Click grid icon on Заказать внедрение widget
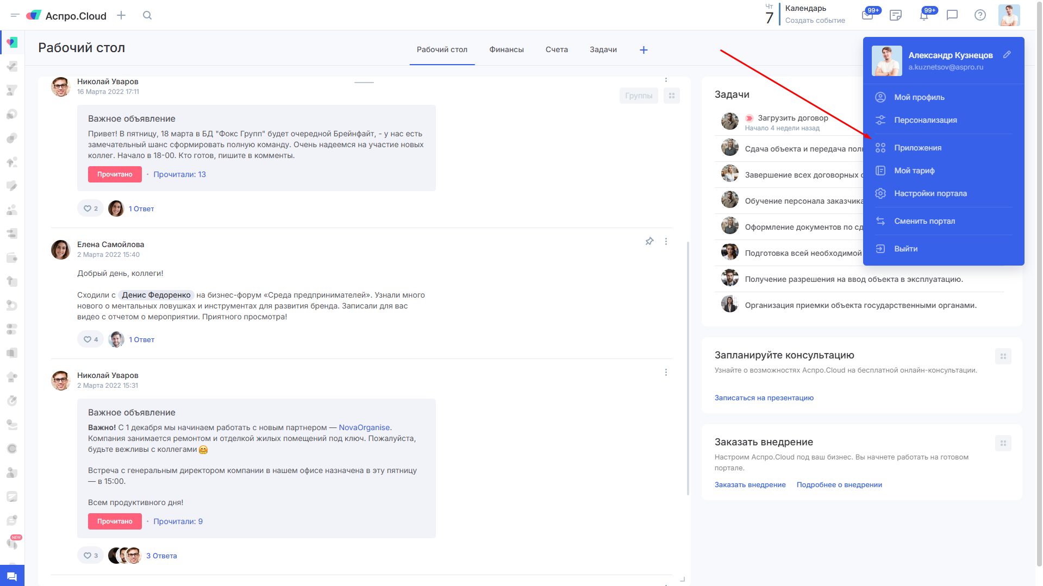 [x=1003, y=443]
